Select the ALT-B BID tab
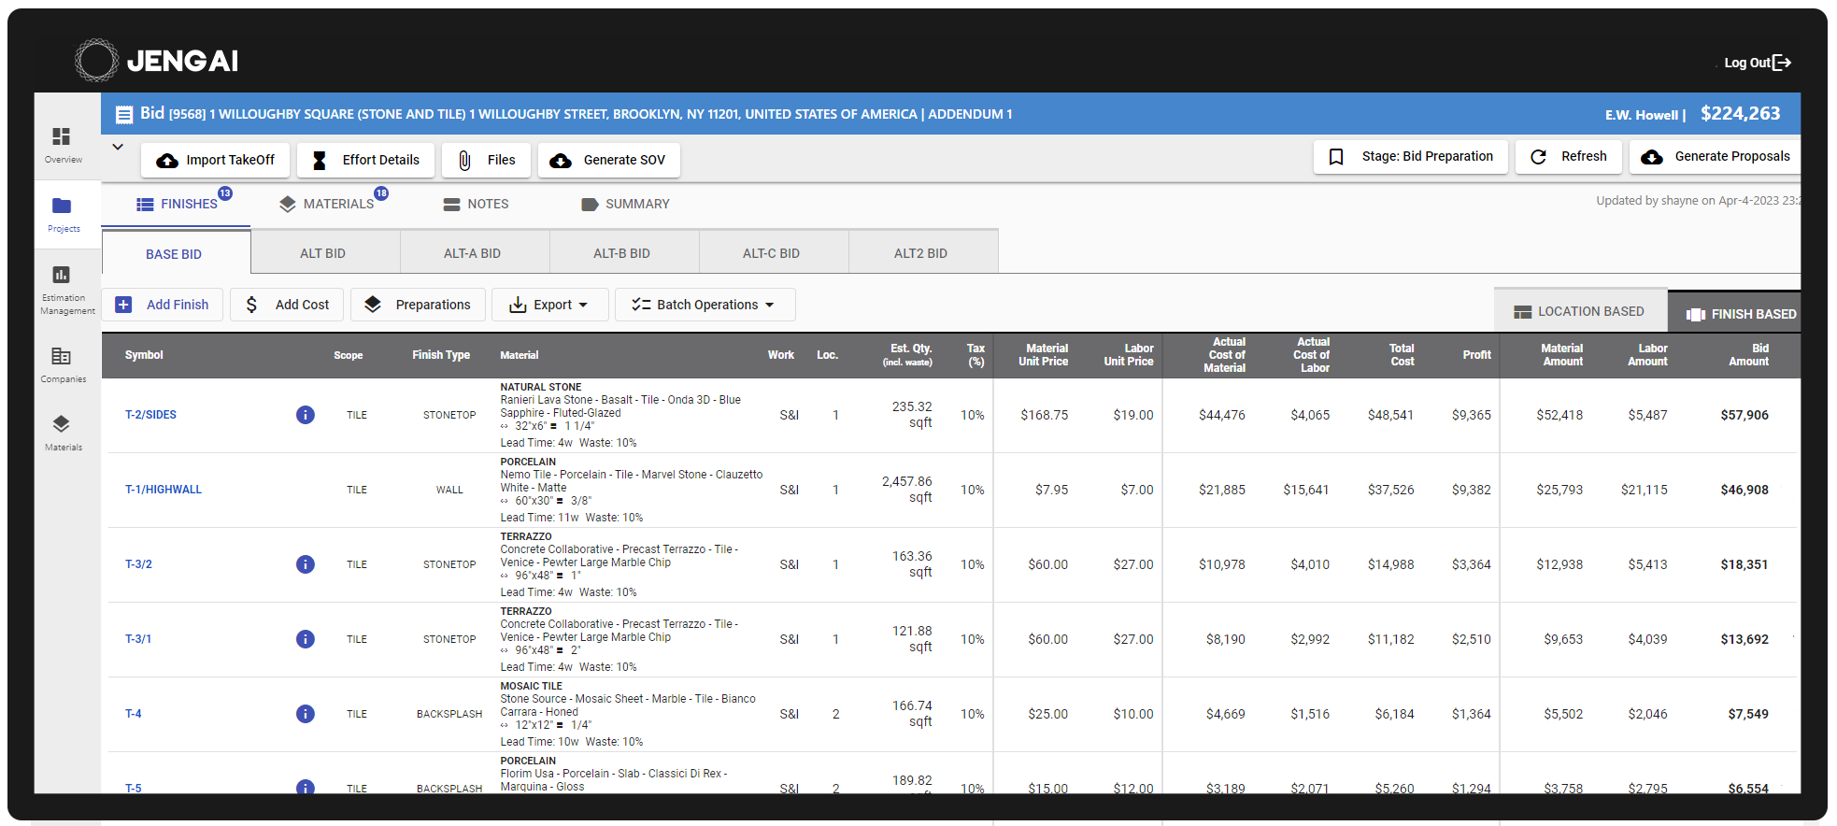This screenshot has height=826, width=1837. point(621,253)
